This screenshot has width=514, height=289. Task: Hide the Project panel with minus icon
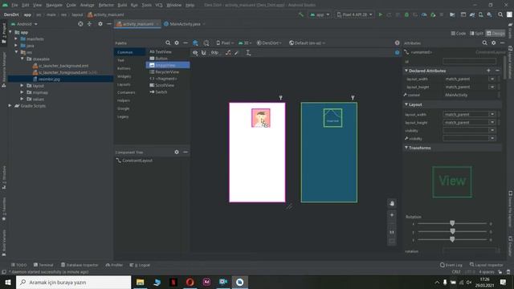click(109, 24)
